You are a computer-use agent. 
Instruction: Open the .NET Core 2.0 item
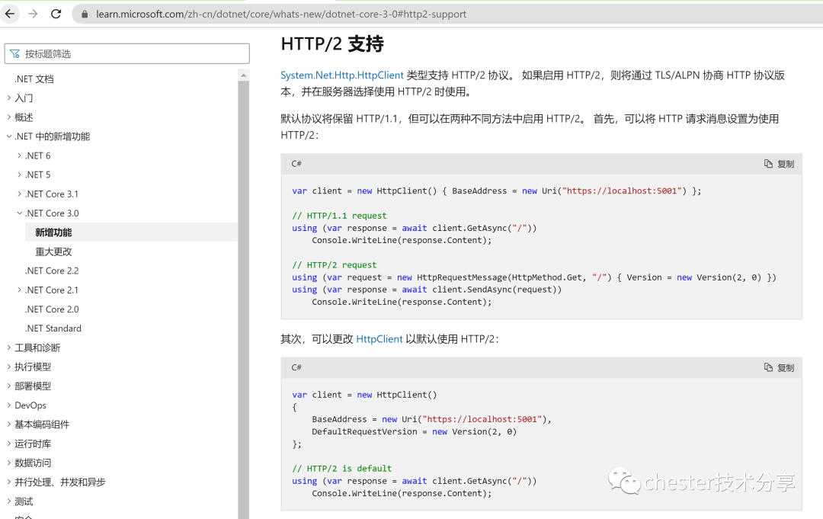(x=52, y=309)
